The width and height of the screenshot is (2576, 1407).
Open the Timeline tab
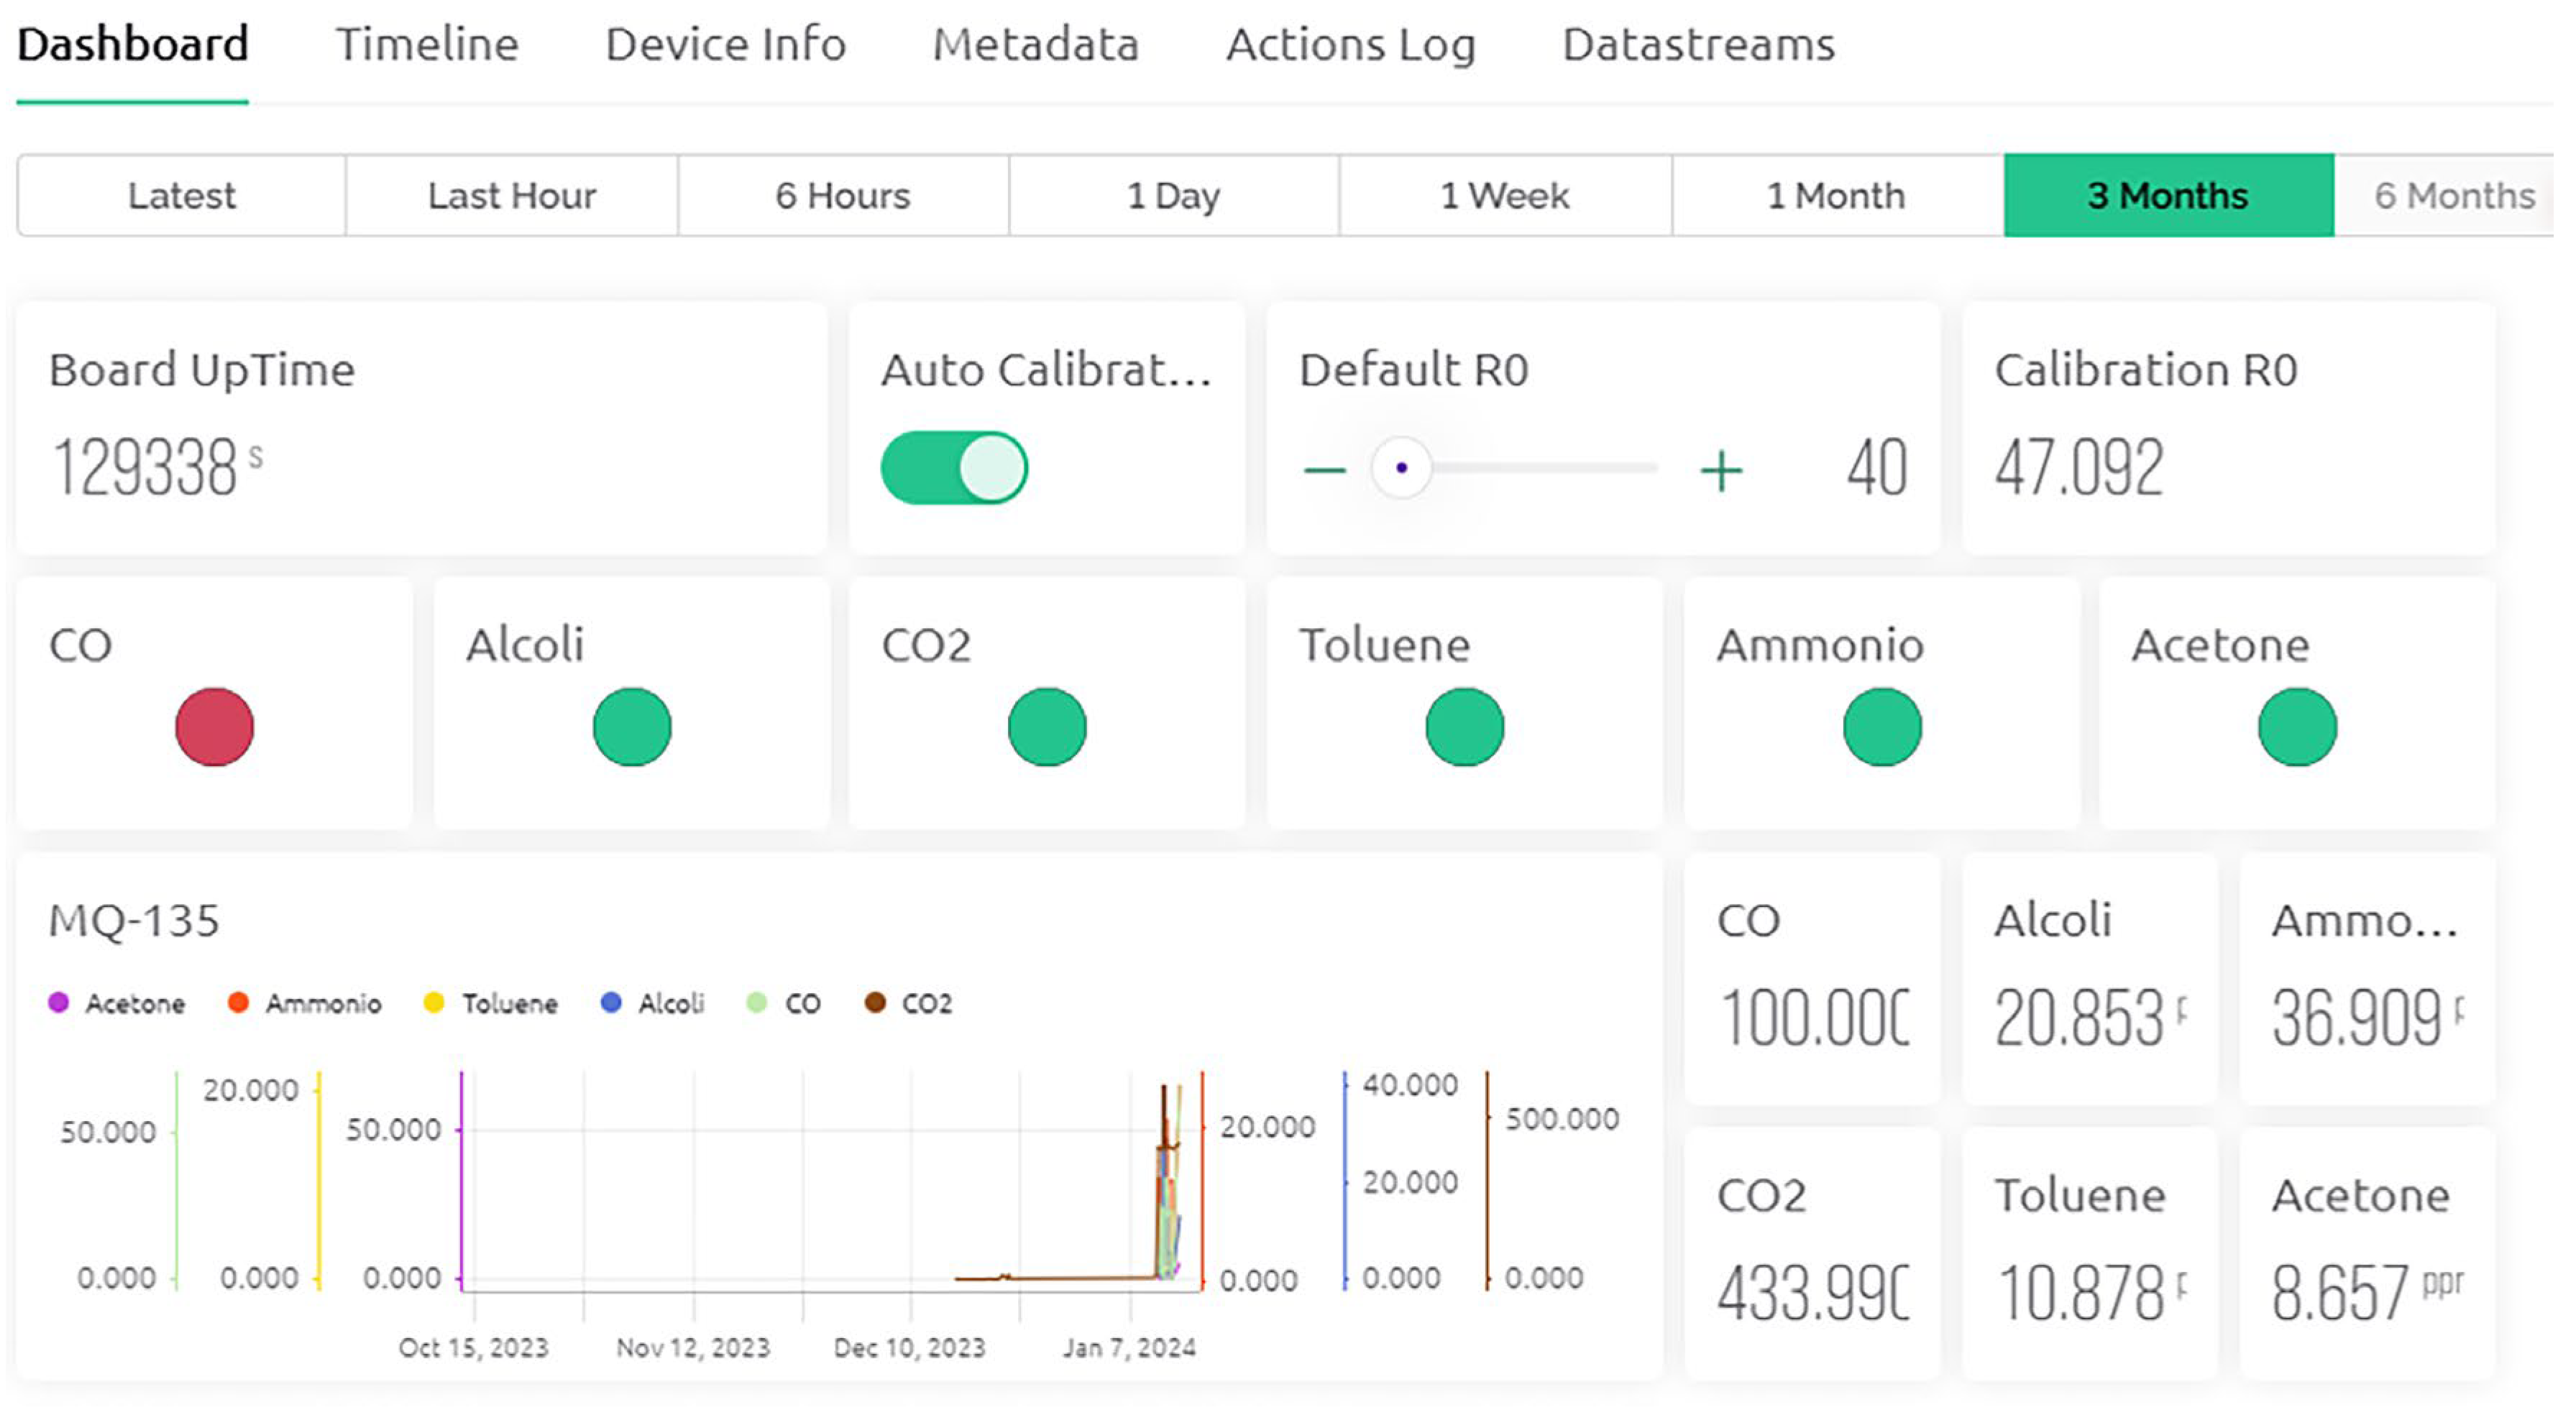[427, 45]
